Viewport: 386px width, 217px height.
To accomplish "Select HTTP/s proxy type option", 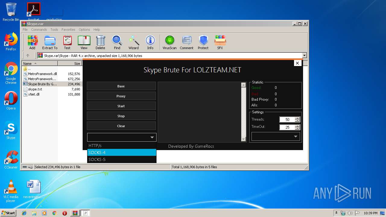I will click(122, 146).
